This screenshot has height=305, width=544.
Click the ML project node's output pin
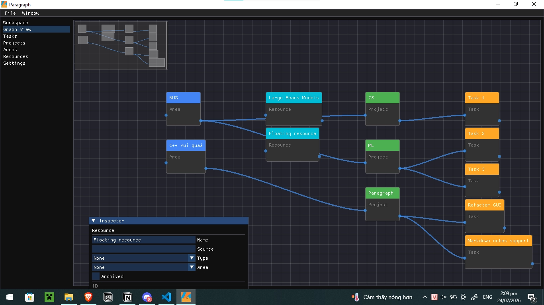tap(399, 168)
